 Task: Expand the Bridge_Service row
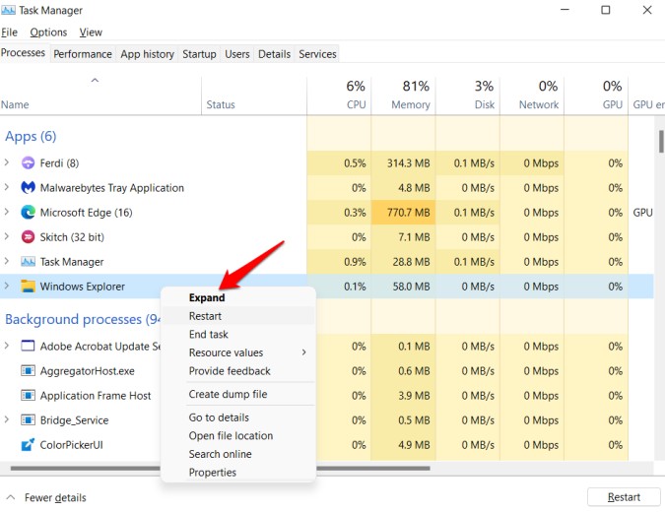click(x=6, y=419)
